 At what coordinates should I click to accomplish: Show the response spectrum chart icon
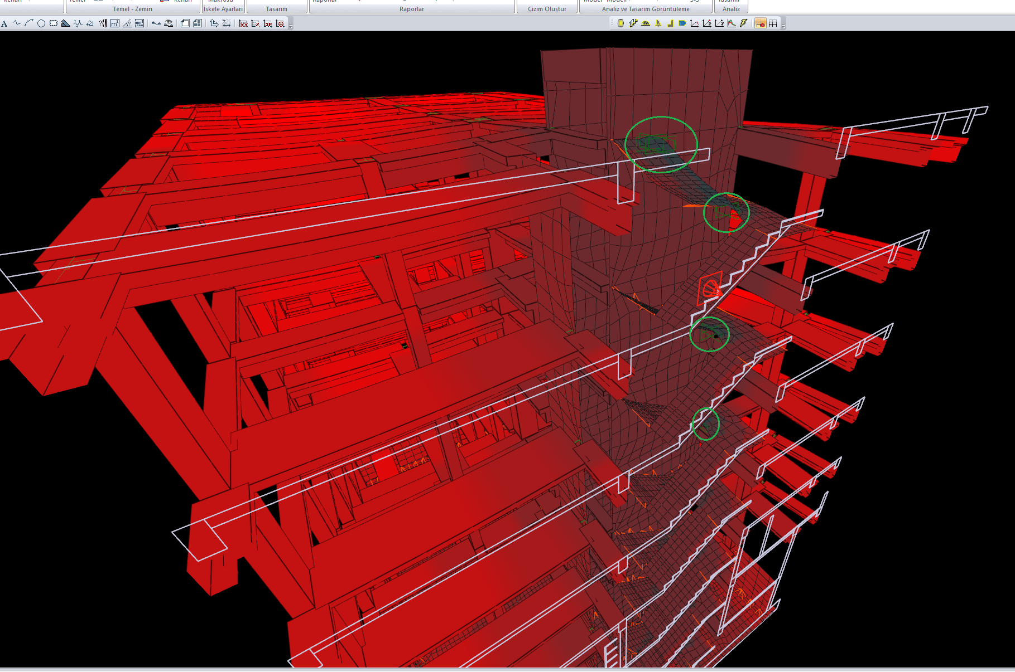(x=732, y=23)
